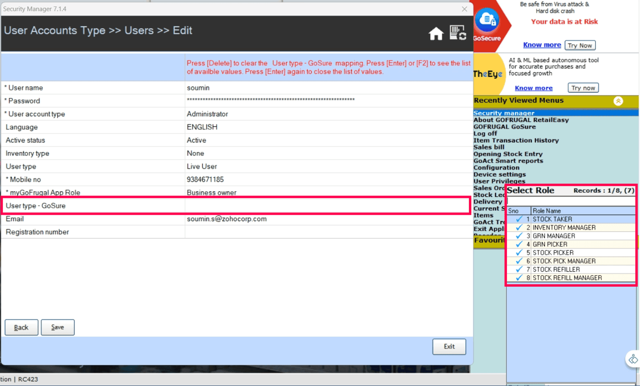Click the Sno column header
The image size is (640, 386).
tap(519, 211)
